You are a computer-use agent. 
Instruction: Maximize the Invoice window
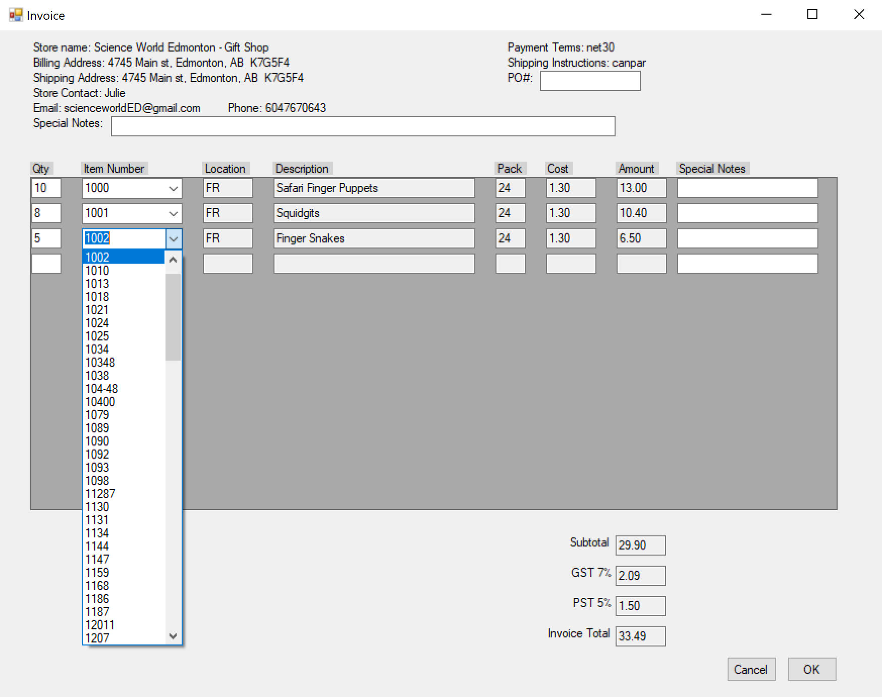pyautogui.click(x=812, y=15)
